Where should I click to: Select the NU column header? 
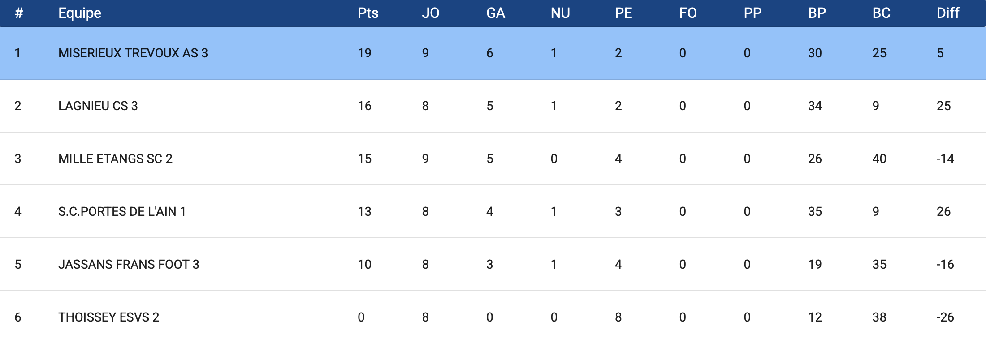(560, 13)
